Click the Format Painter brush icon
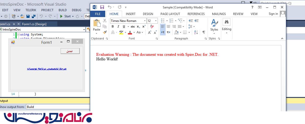Image resolution: width=305 pixels, height=124 pixels. pyautogui.click(x=105, y=32)
